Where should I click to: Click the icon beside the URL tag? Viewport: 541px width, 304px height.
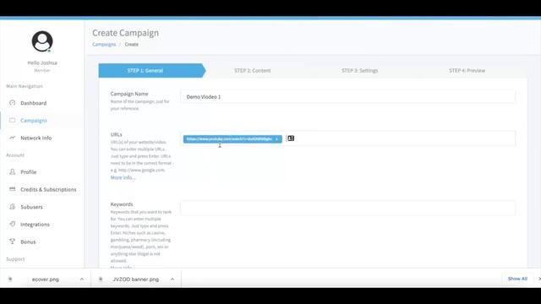(x=291, y=138)
